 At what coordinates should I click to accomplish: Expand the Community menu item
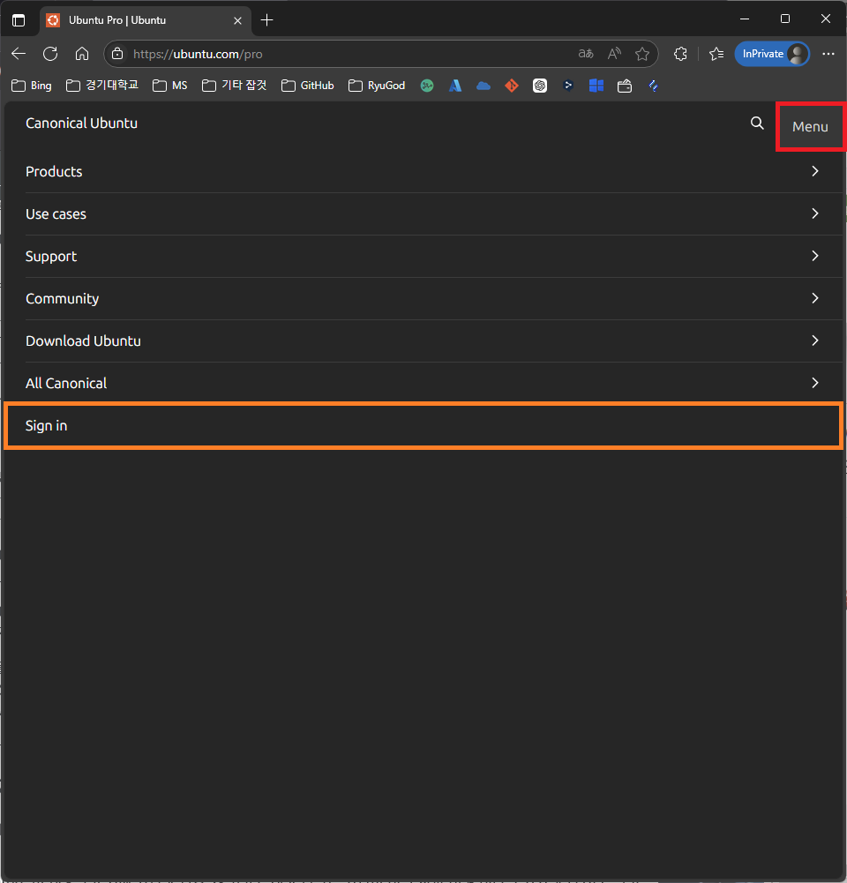point(423,298)
